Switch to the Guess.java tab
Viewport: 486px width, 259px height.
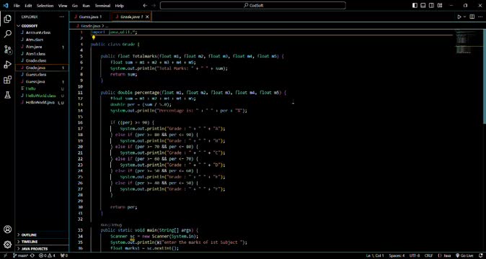click(x=91, y=17)
